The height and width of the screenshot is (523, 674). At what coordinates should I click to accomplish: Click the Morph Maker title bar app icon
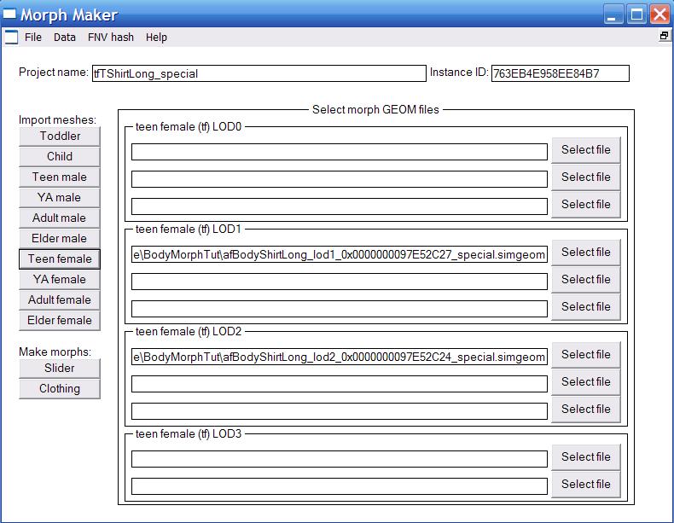[9, 15]
